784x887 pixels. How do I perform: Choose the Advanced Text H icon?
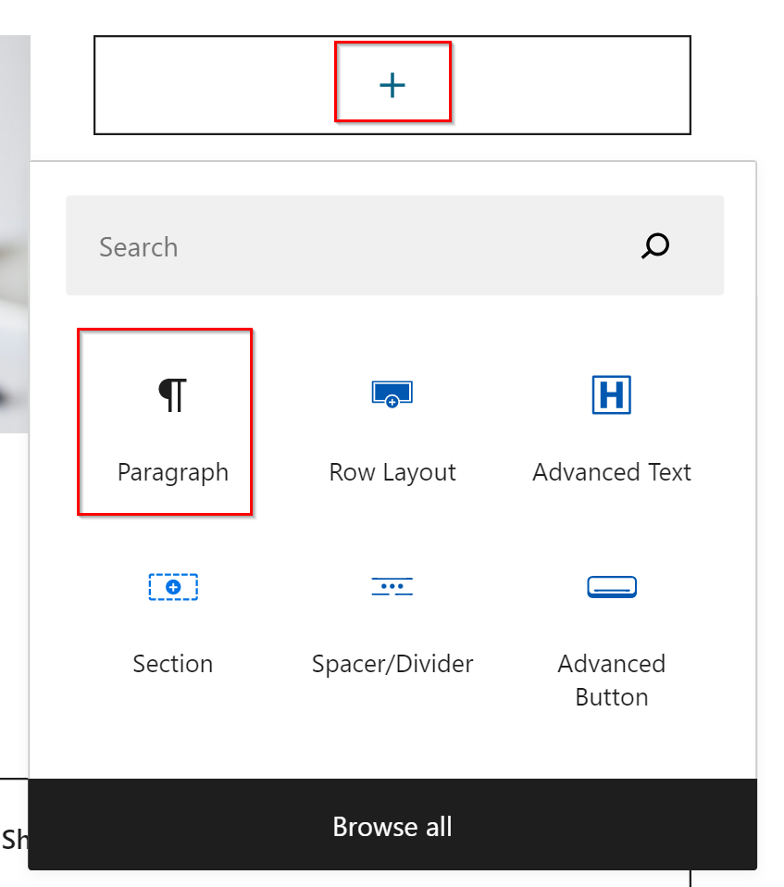click(x=611, y=394)
